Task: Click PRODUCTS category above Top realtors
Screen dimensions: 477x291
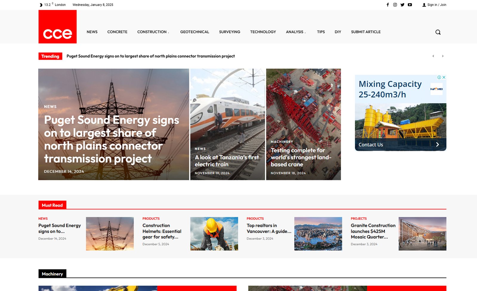Action: tap(255, 219)
